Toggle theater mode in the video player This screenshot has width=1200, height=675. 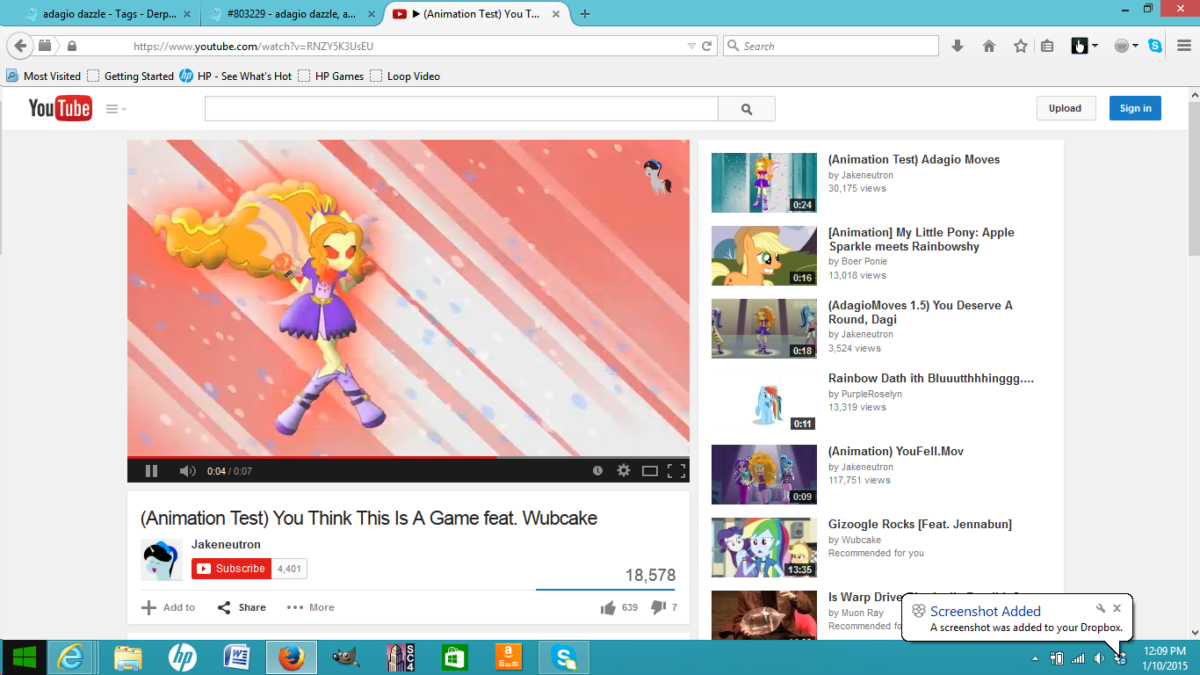[650, 471]
